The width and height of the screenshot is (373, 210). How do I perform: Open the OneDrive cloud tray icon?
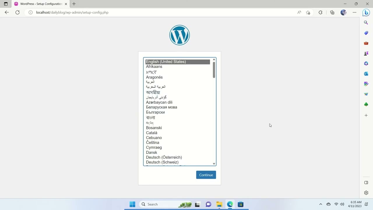(328, 204)
